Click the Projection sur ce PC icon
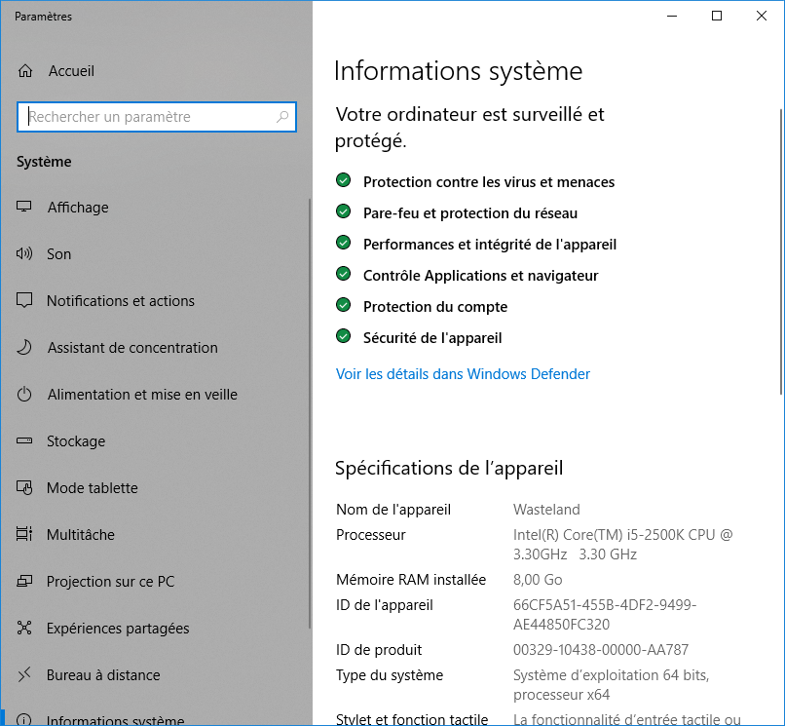The image size is (785, 726). click(x=24, y=581)
